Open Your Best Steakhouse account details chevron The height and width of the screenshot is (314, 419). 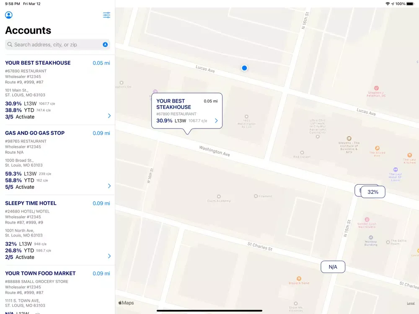point(109,116)
